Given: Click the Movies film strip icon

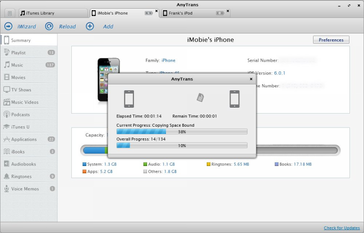Looking at the screenshot, I should 6,77.
